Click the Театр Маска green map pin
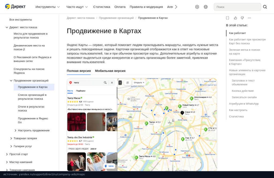The image size is (274, 178). tap(136, 158)
